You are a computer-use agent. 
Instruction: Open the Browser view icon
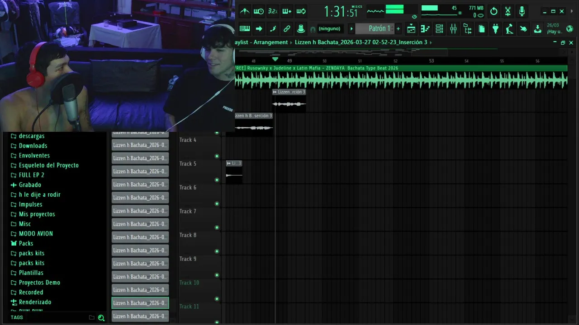coord(468,29)
